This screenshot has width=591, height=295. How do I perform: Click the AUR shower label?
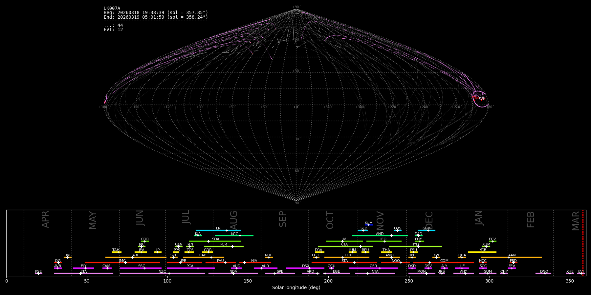tap(265, 266)
